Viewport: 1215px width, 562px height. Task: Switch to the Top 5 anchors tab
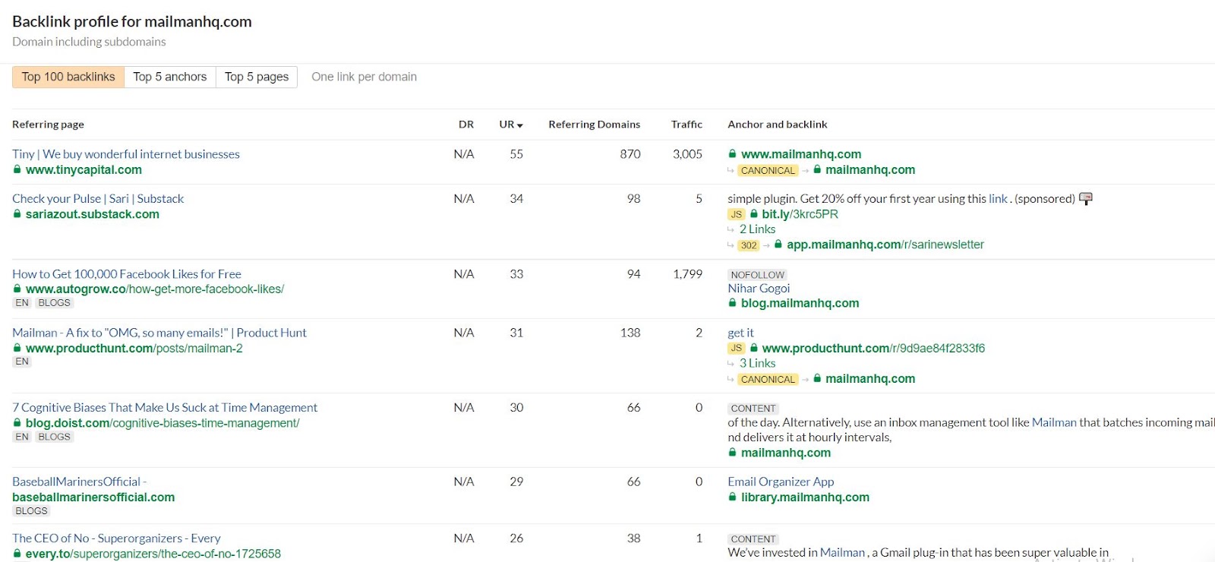(169, 77)
